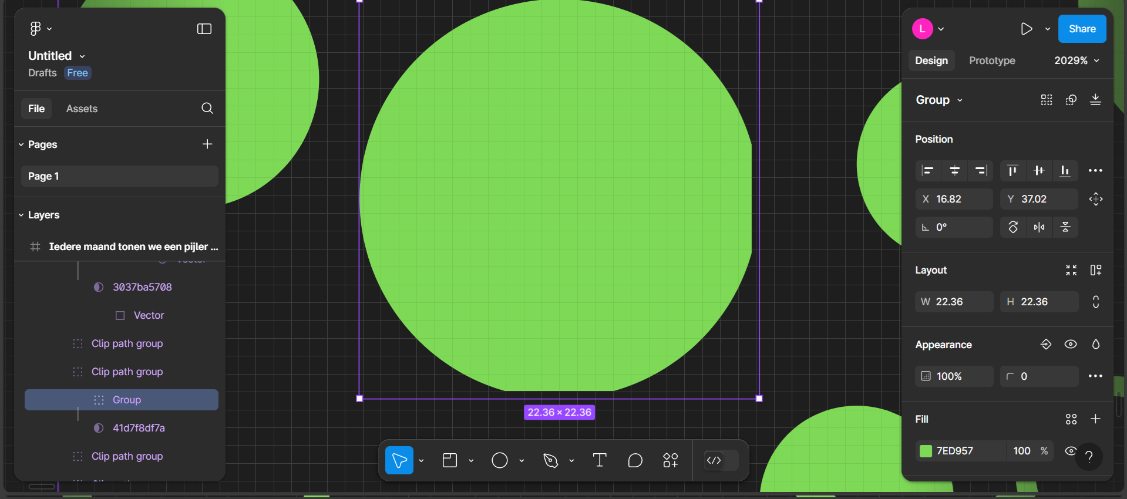Click create component icon in Group header
This screenshot has width=1127, height=499.
[1047, 100]
